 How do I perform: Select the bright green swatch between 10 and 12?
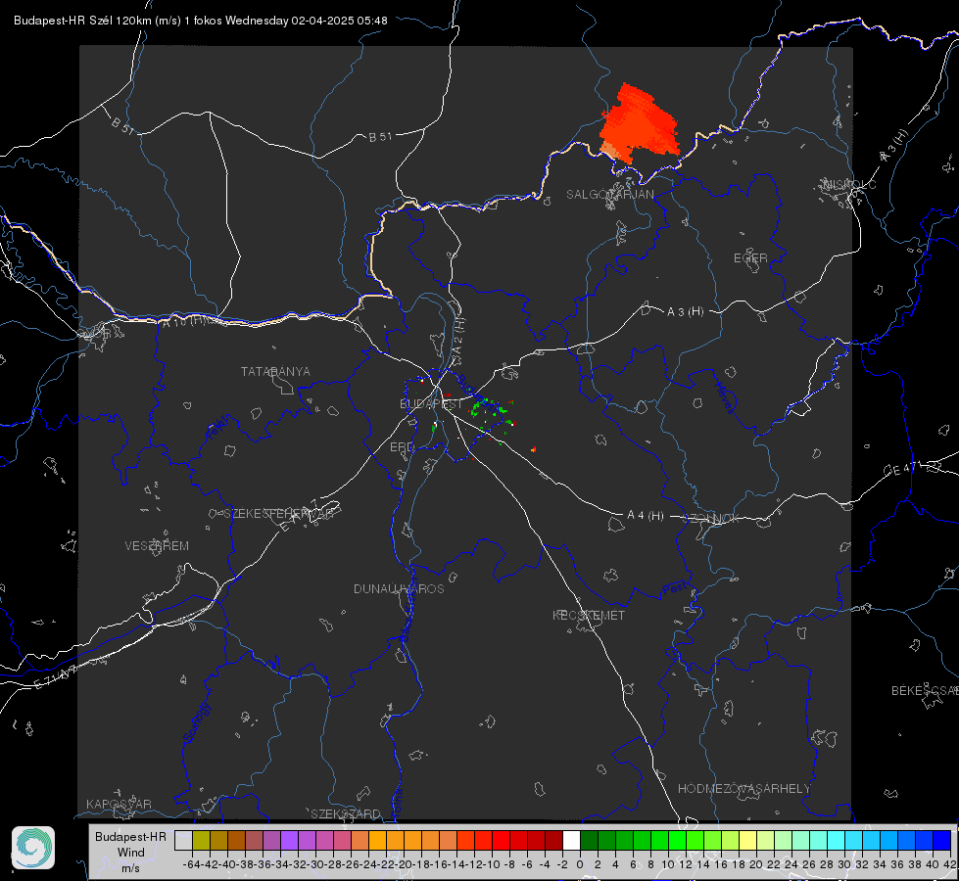pyautogui.click(x=677, y=840)
